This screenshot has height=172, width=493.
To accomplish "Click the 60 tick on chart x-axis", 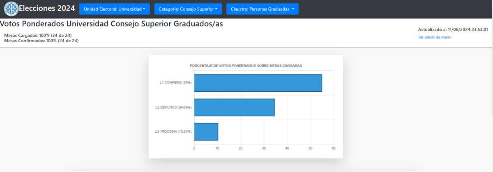I will pos(333,148).
